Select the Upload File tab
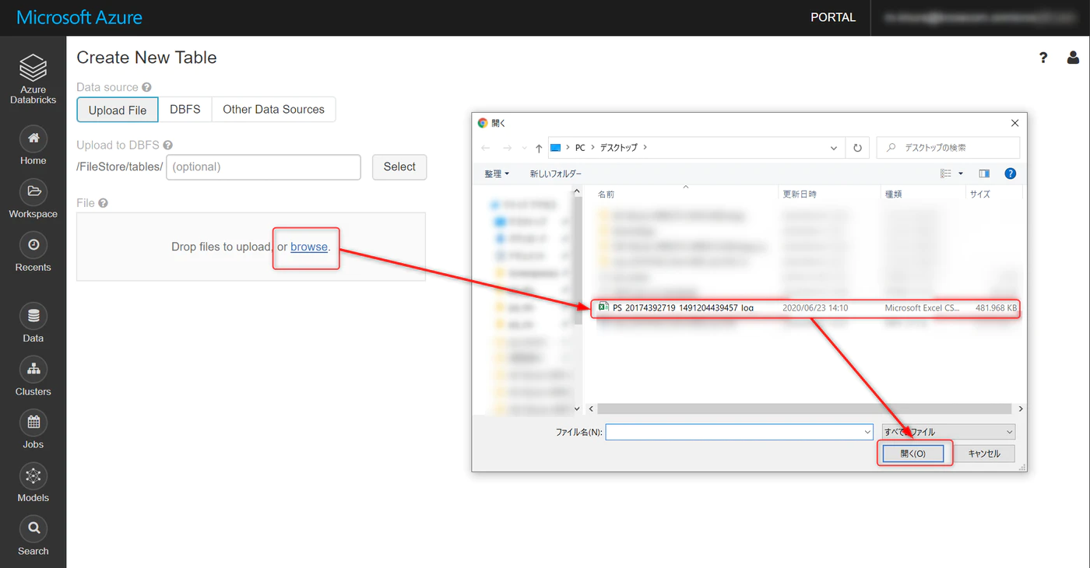 click(x=118, y=110)
